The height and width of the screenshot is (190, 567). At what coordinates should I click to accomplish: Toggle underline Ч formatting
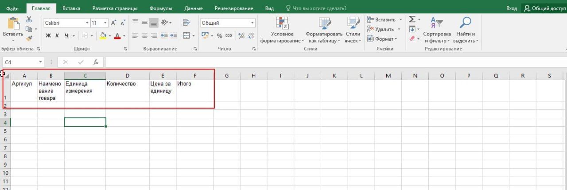(x=66, y=36)
